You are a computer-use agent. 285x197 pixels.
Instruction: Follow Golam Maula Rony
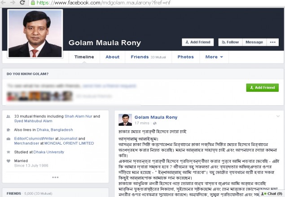point(229,42)
